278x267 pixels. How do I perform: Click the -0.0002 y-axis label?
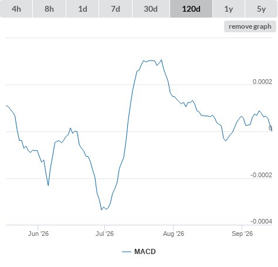(261, 175)
